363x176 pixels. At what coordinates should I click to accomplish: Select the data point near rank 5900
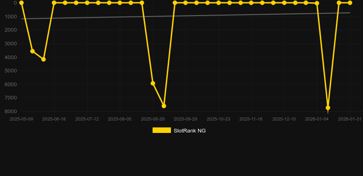153,83
